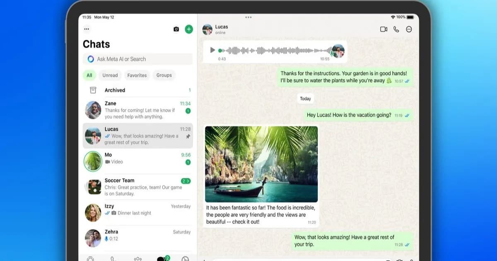Open chat with Mo
497x261 pixels.
(x=138, y=161)
